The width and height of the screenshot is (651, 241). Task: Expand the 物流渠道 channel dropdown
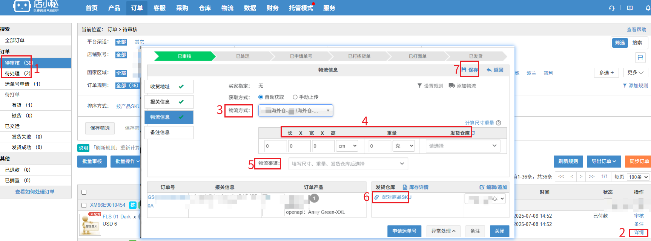click(x=348, y=164)
